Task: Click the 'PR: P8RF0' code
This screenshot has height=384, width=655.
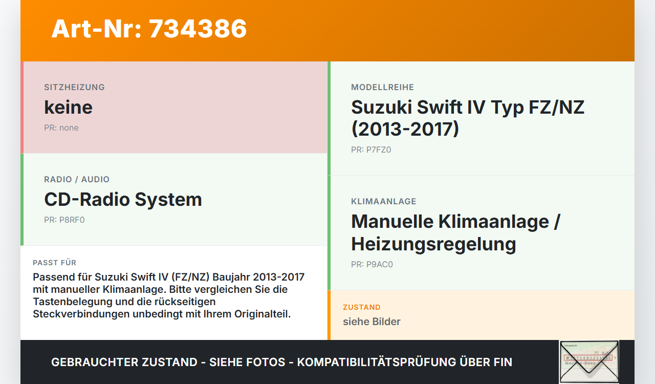Action: pyautogui.click(x=64, y=220)
